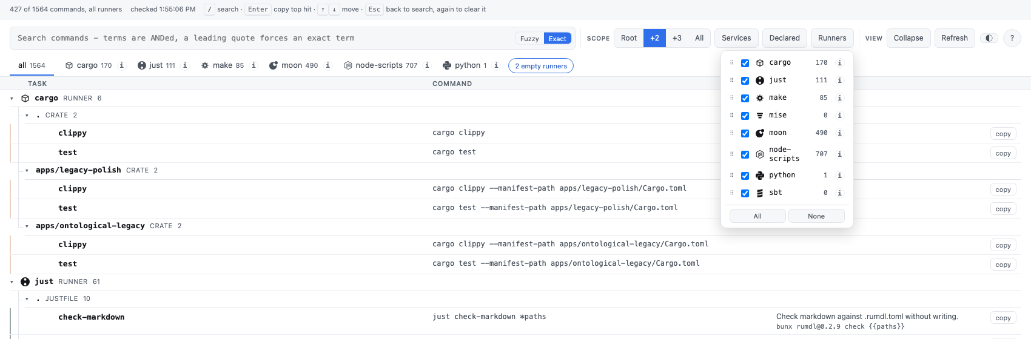1031x339 pixels.
Task: Copy the just check-markdown command
Action: click(1003, 318)
